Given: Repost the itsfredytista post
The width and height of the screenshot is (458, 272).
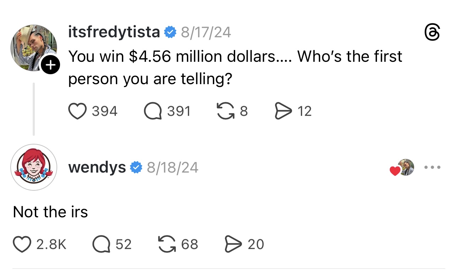Looking at the screenshot, I should coord(224,111).
